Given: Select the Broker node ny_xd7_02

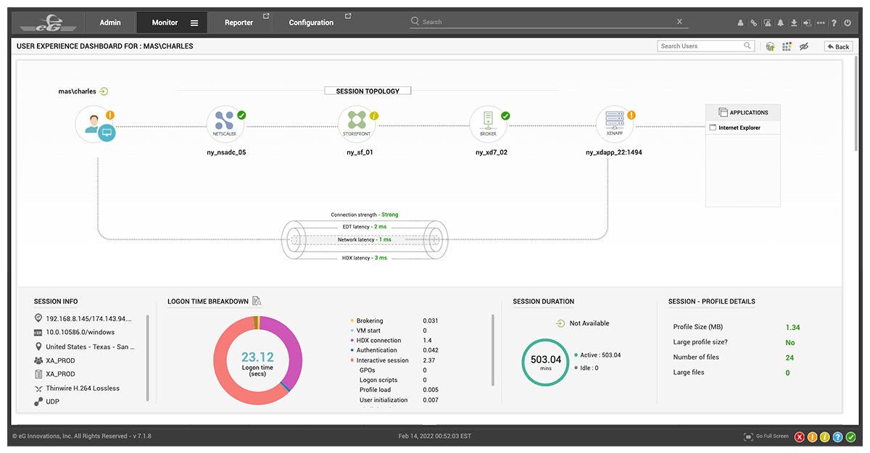Looking at the screenshot, I should pyautogui.click(x=488, y=124).
